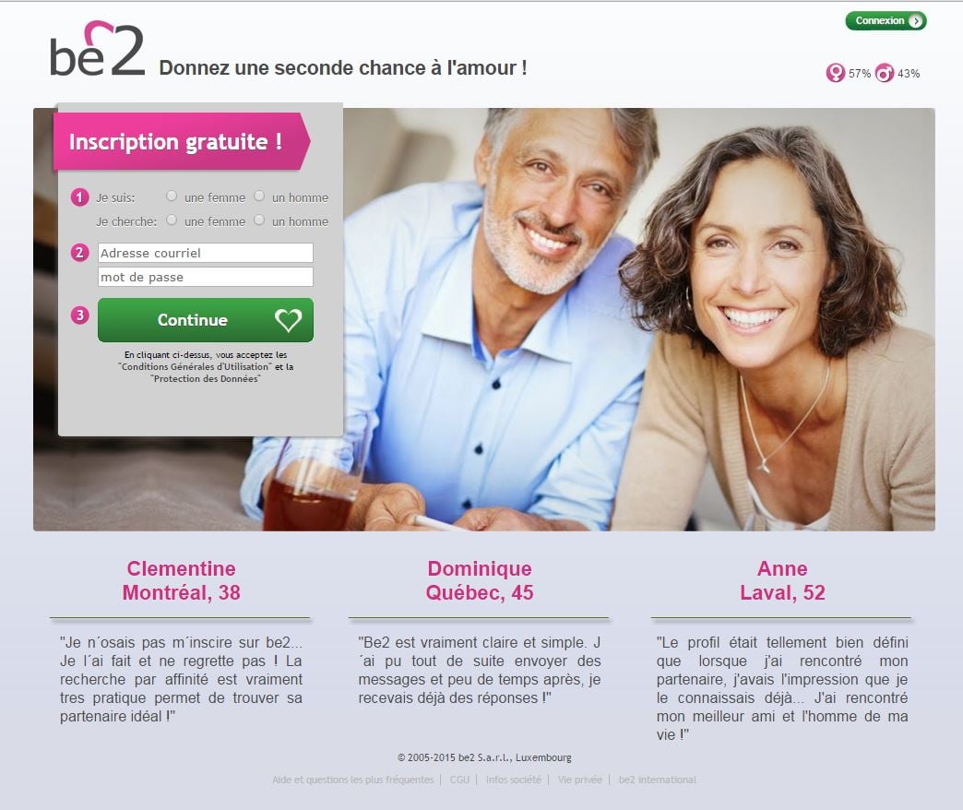
Task: Click the arrow icon in Connexion button
Action: [915, 21]
